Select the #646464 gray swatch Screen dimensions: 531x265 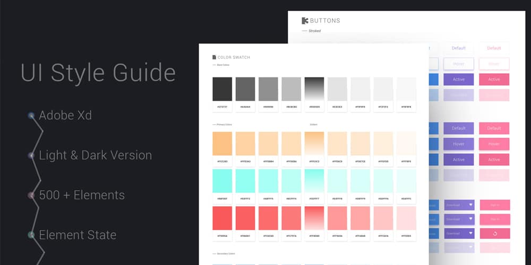[x=245, y=89]
